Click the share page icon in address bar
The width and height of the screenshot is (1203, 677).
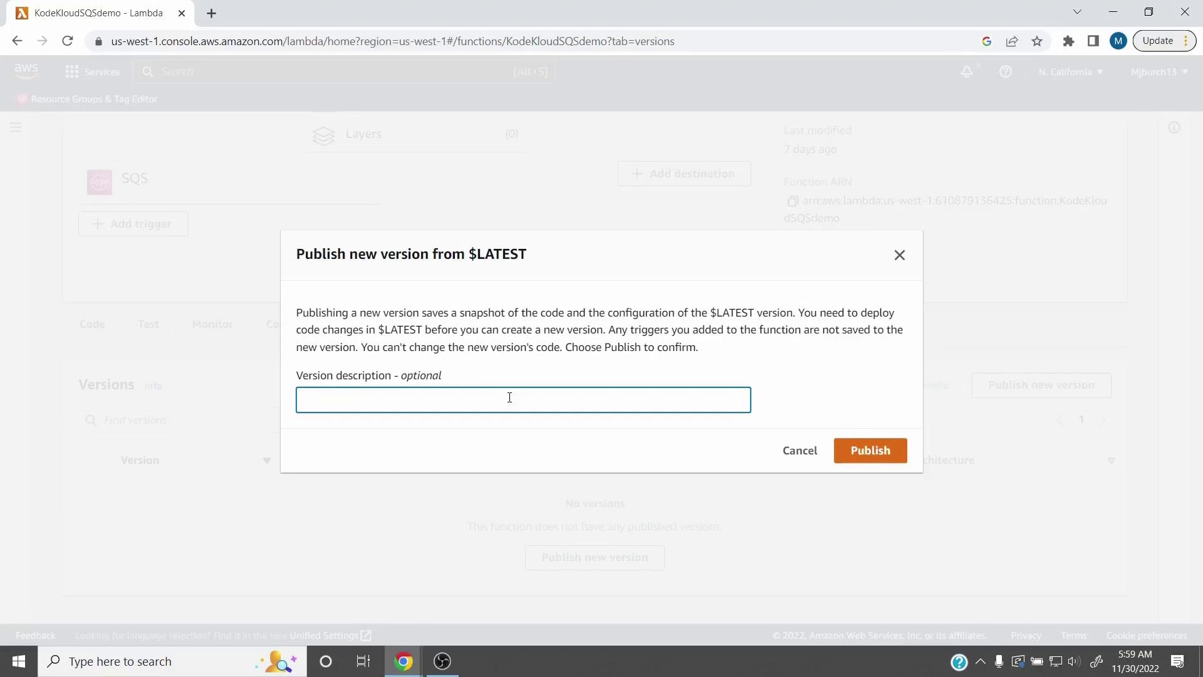pos(1012,41)
